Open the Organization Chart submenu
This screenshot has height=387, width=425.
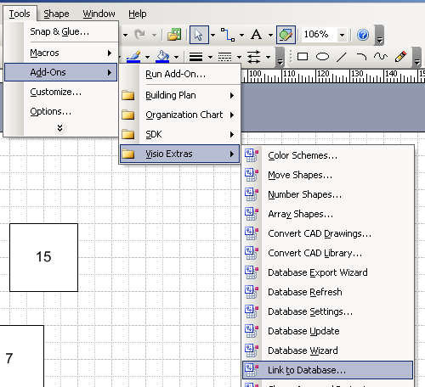[180, 115]
